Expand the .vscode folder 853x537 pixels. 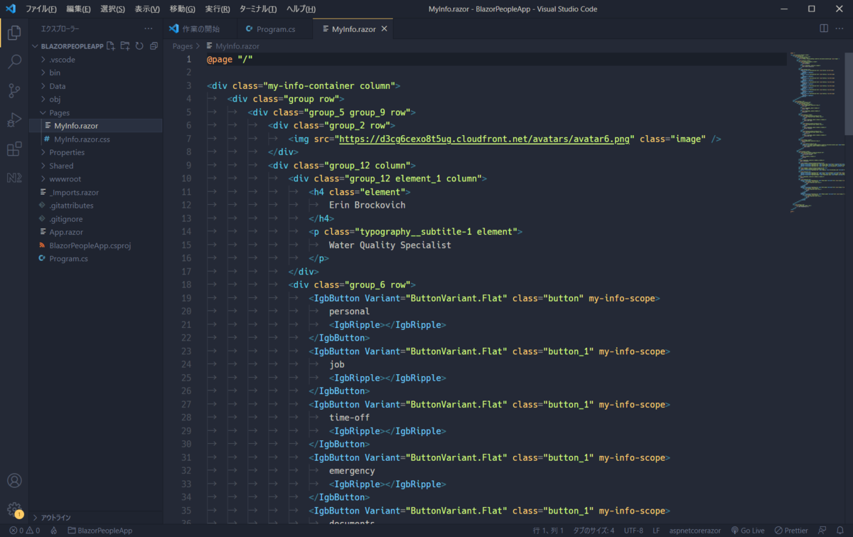pos(62,60)
